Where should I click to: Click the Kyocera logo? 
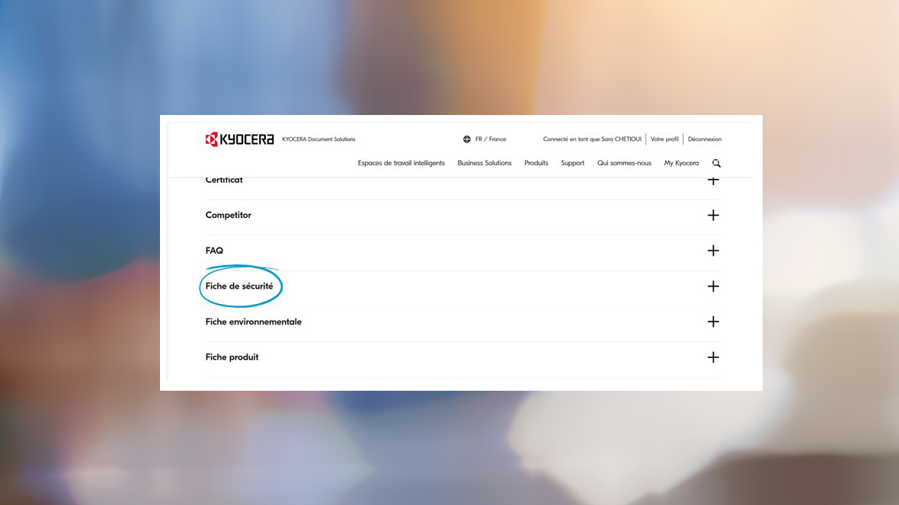tap(239, 139)
